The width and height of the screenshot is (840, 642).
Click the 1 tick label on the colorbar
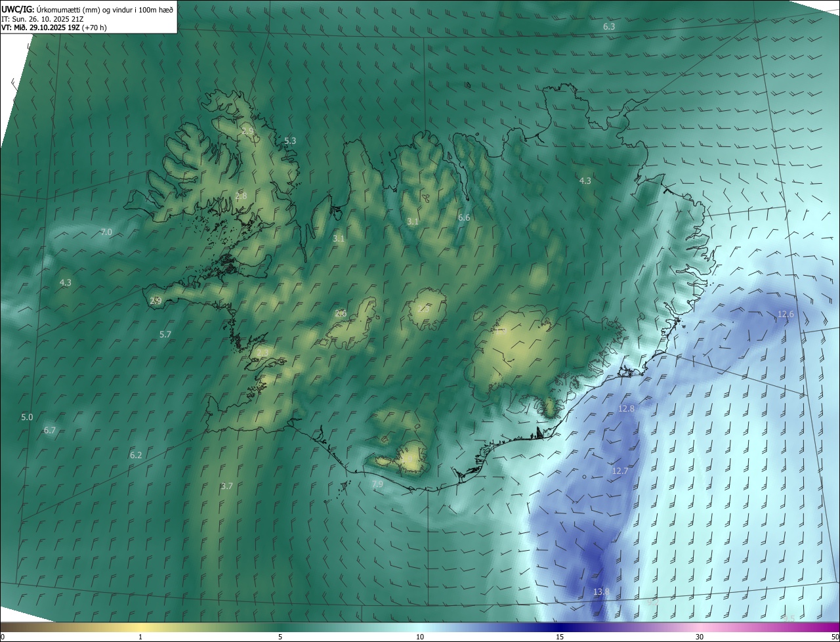[x=140, y=637]
